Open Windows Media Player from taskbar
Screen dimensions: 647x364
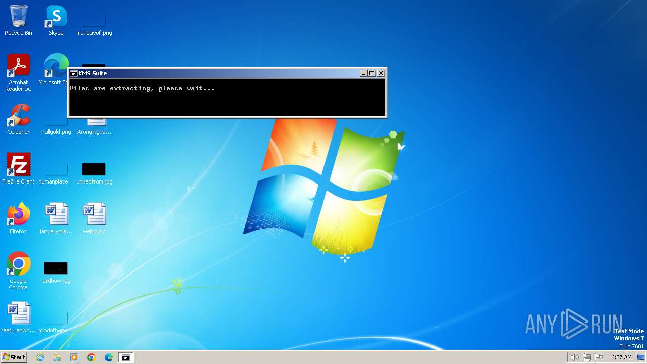coord(74,357)
